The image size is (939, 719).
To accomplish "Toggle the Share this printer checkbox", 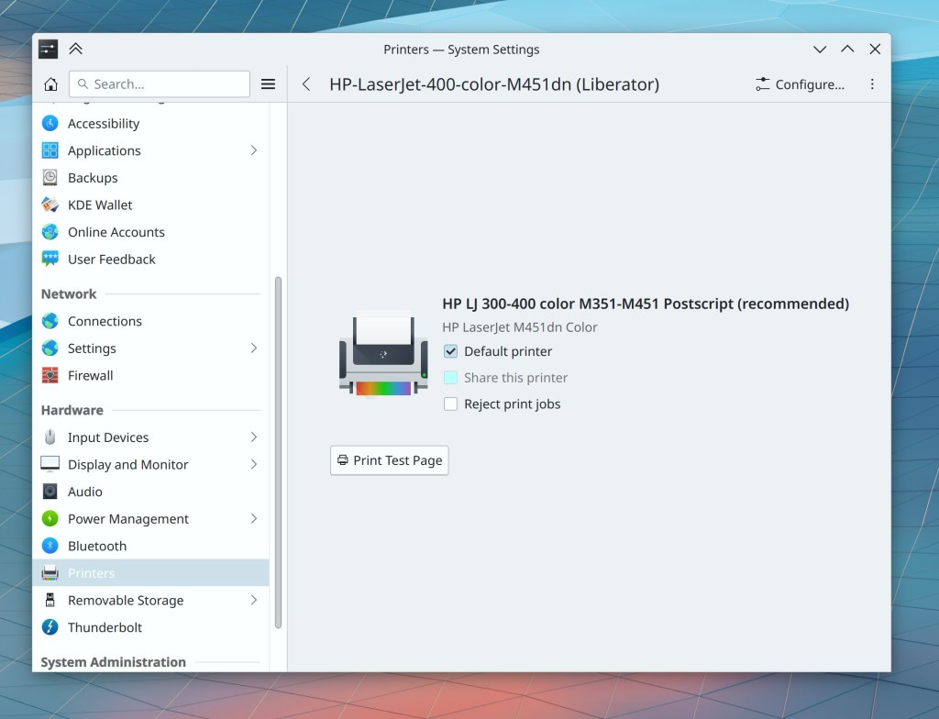I will click(450, 378).
